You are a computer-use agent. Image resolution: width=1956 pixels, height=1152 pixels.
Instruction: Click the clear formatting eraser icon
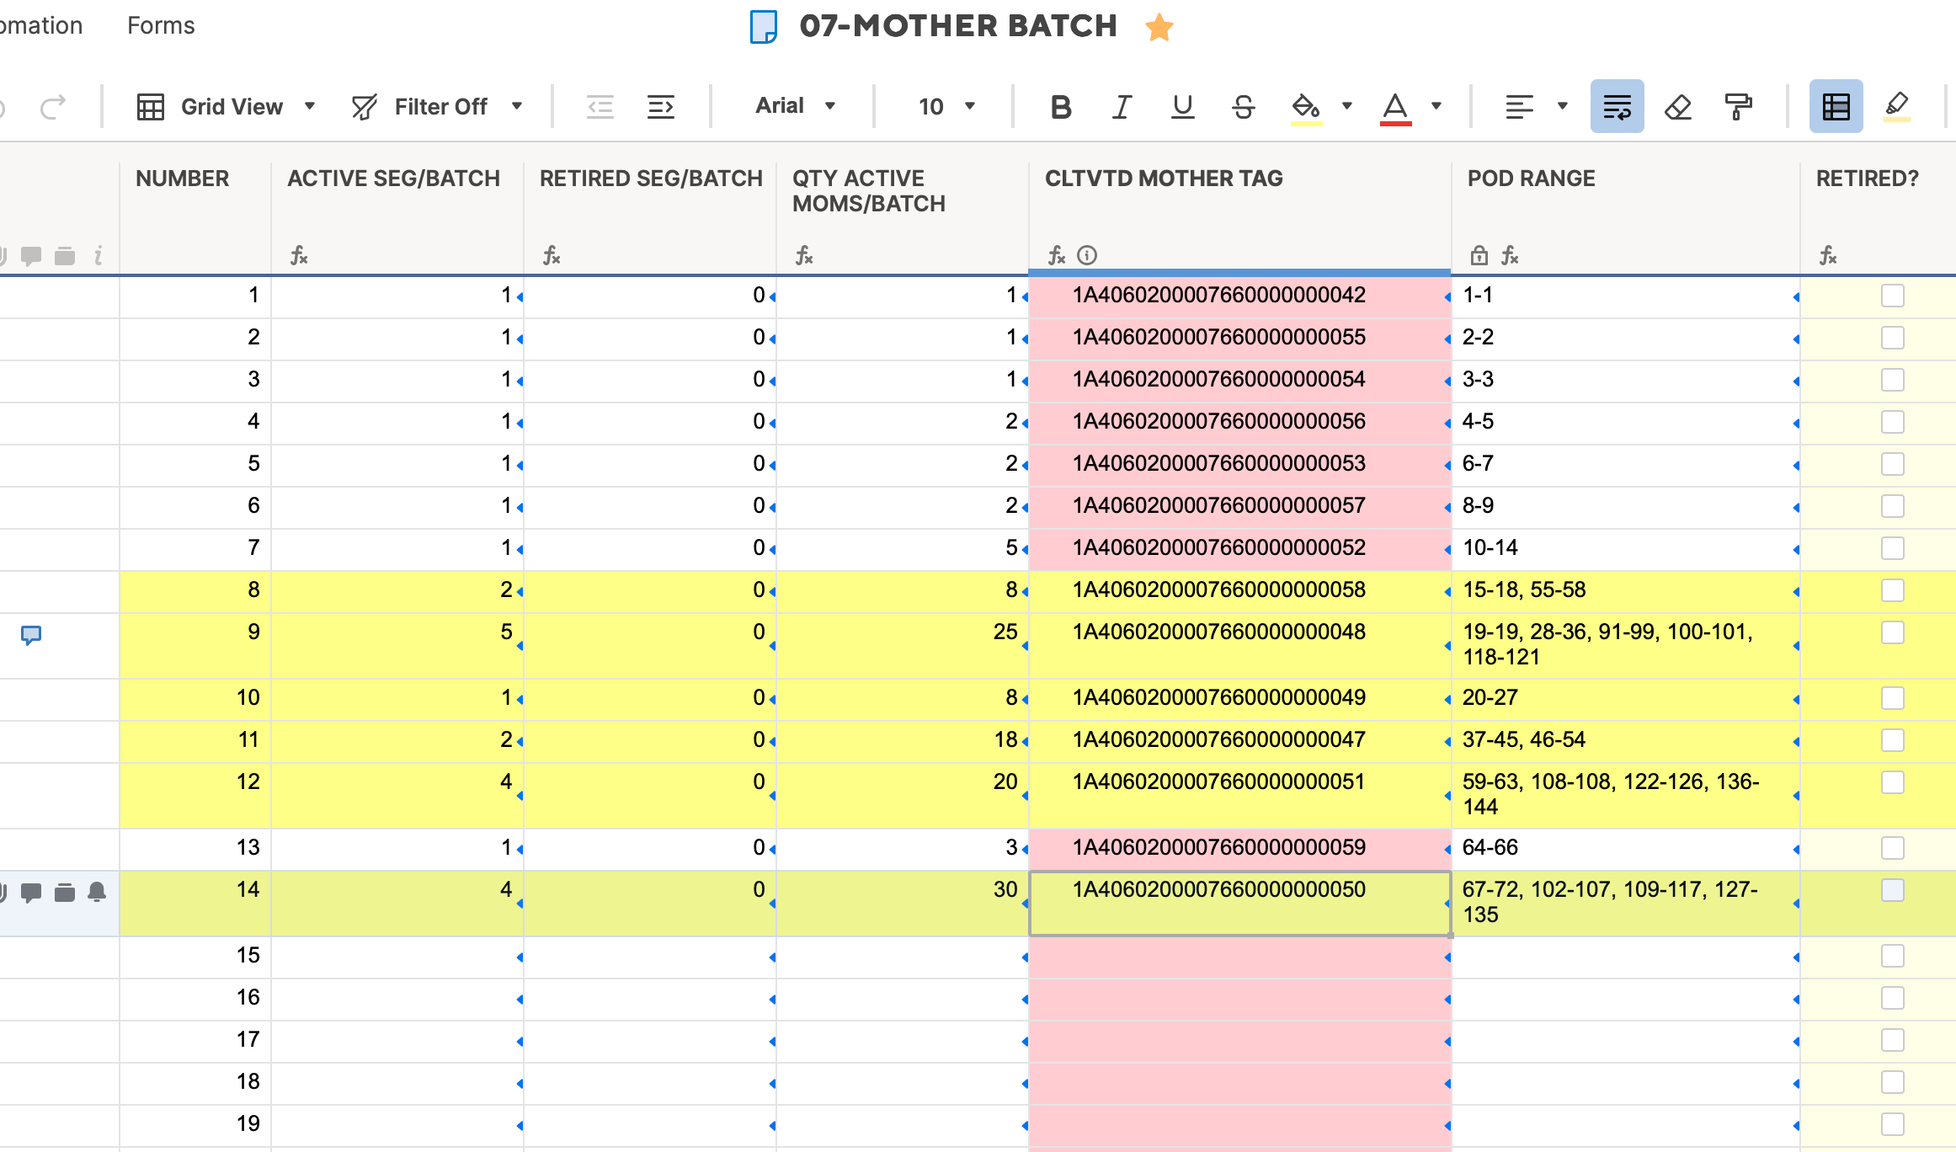(x=1677, y=107)
